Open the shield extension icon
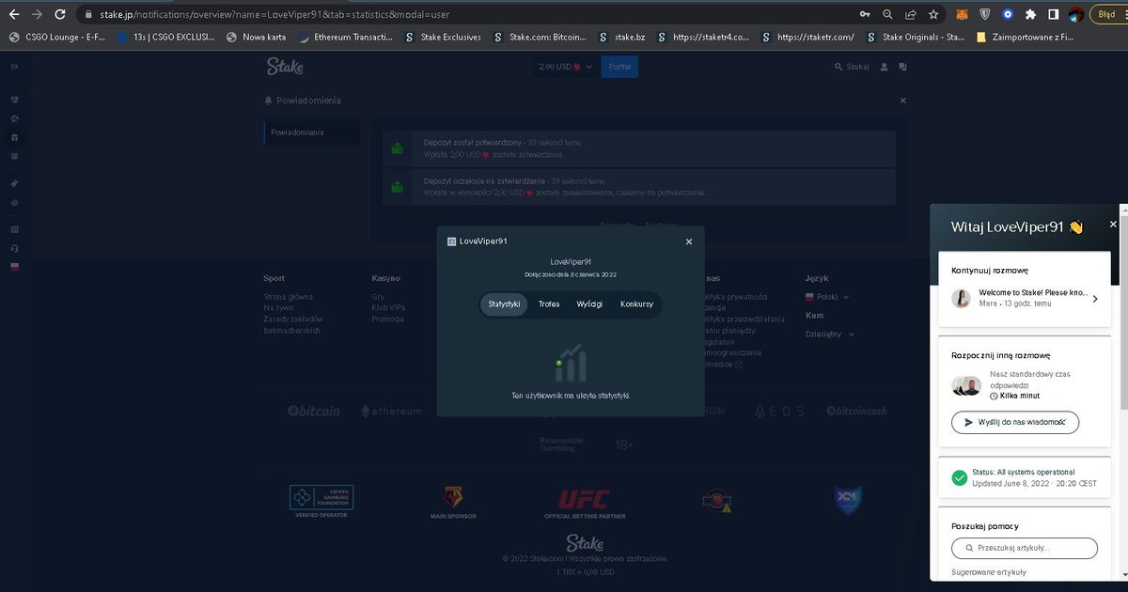Viewport: 1128px width, 592px height. 985,15
